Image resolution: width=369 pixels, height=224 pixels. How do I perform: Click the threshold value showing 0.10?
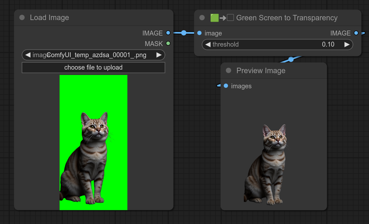328,44
